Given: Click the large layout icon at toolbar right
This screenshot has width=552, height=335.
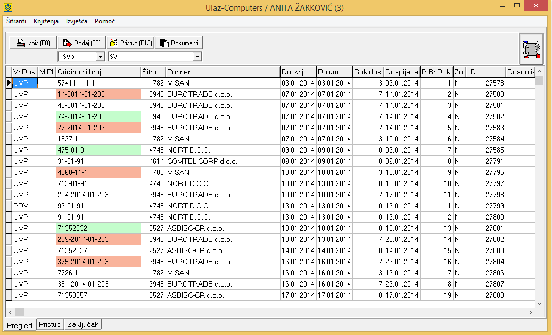Looking at the screenshot, I should point(532,49).
